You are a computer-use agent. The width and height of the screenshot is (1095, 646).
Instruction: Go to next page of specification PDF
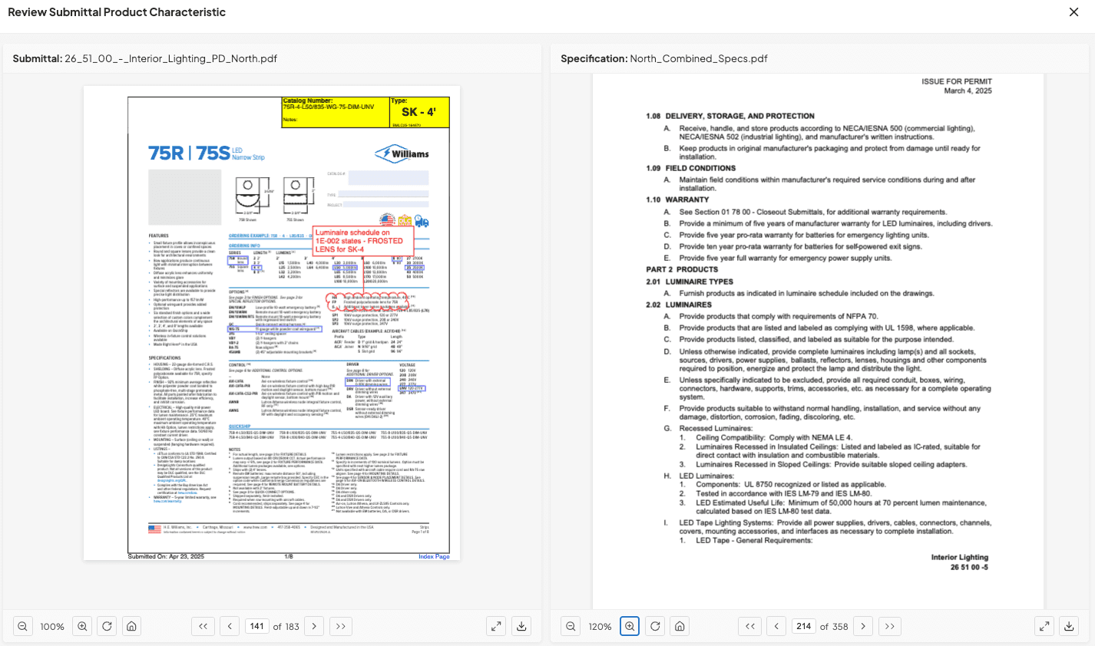[863, 626]
